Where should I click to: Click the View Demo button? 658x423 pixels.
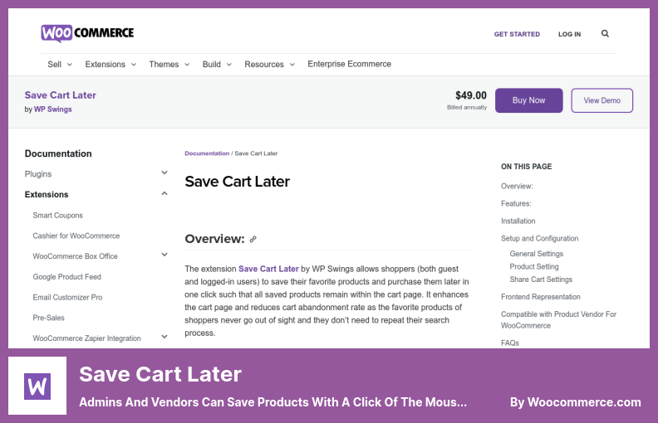tap(602, 100)
